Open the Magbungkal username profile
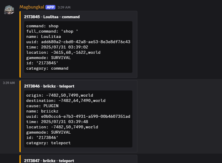Image resolution: width=222 pixels, height=163 pixels. (x=32, y=7)
